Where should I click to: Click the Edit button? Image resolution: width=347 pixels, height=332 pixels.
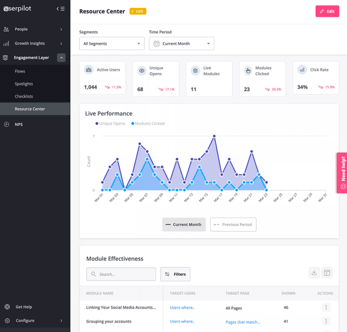(327, 11)
